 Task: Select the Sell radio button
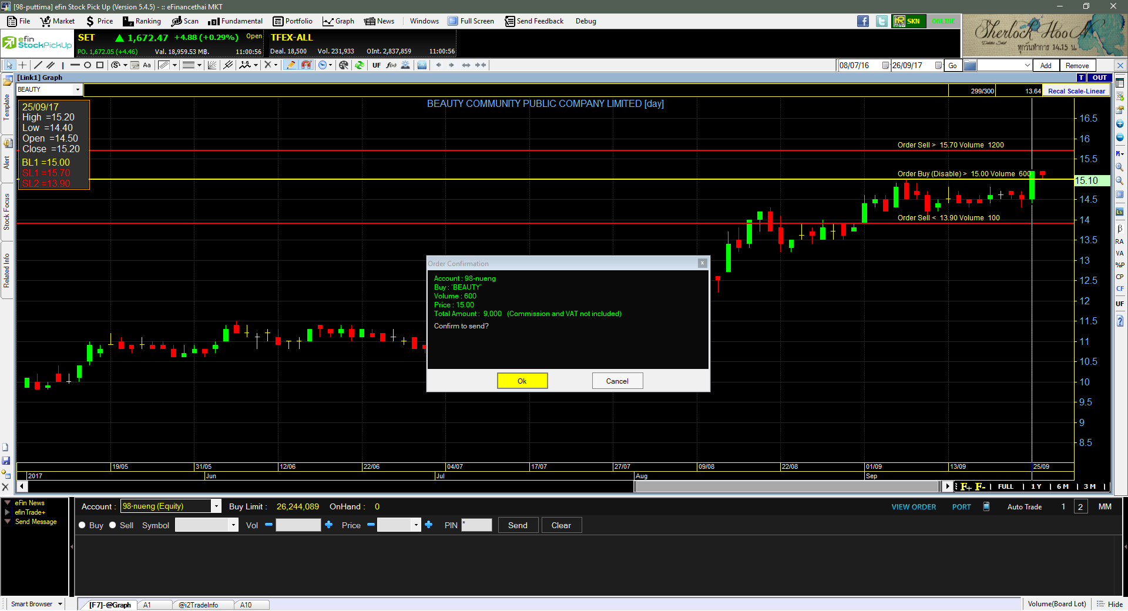coord(113,525)
